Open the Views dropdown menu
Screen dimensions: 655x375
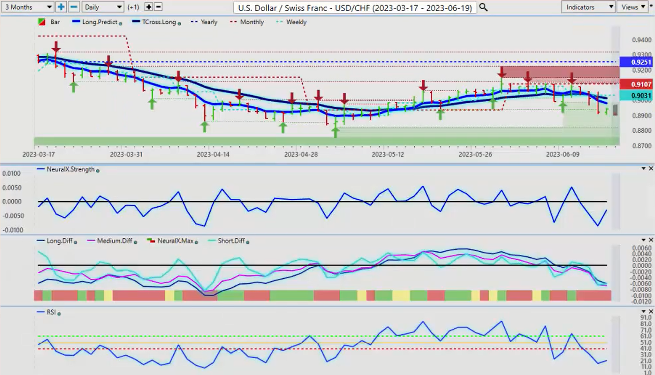pyautogui.click(x=632, y=7)
